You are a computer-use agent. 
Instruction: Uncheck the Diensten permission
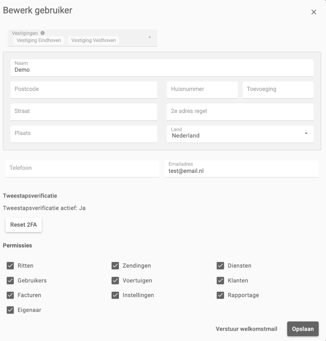coord(220,265)
